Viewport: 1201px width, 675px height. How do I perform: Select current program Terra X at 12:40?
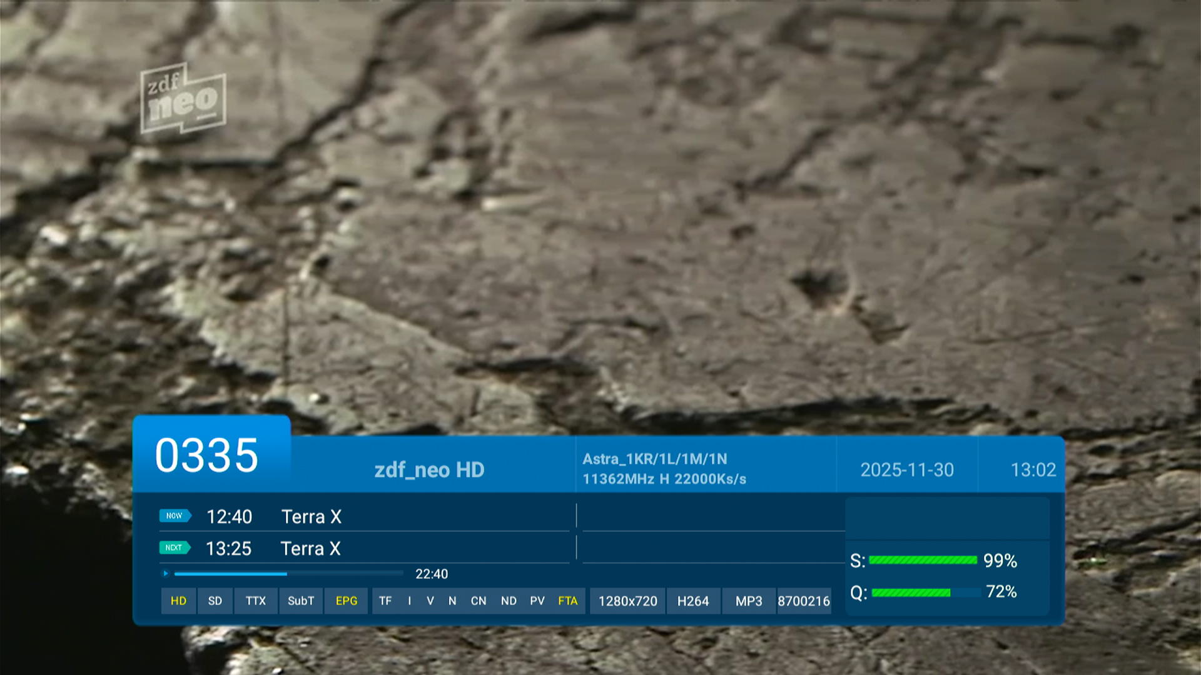311,517
